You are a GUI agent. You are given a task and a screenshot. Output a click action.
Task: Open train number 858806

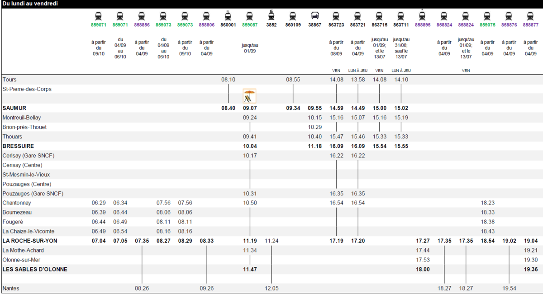[207, 25]
